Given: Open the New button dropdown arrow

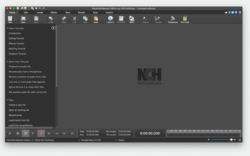Looking at the screenshot, I should pos(16,19).
